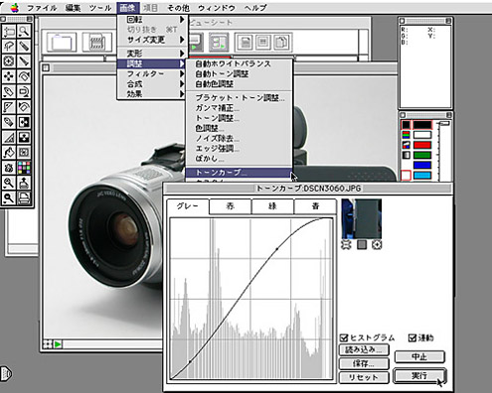The image size is (492, 393).
Task: Click the green play arrow in image window
Action: click(x=58, y=344)
